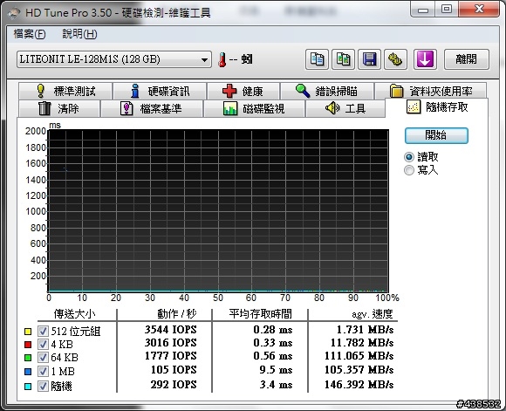The width and height of the screenshot is (506, 411).
Task: Switch to the 清除 erase tab
Action: (x=59, y=108)
